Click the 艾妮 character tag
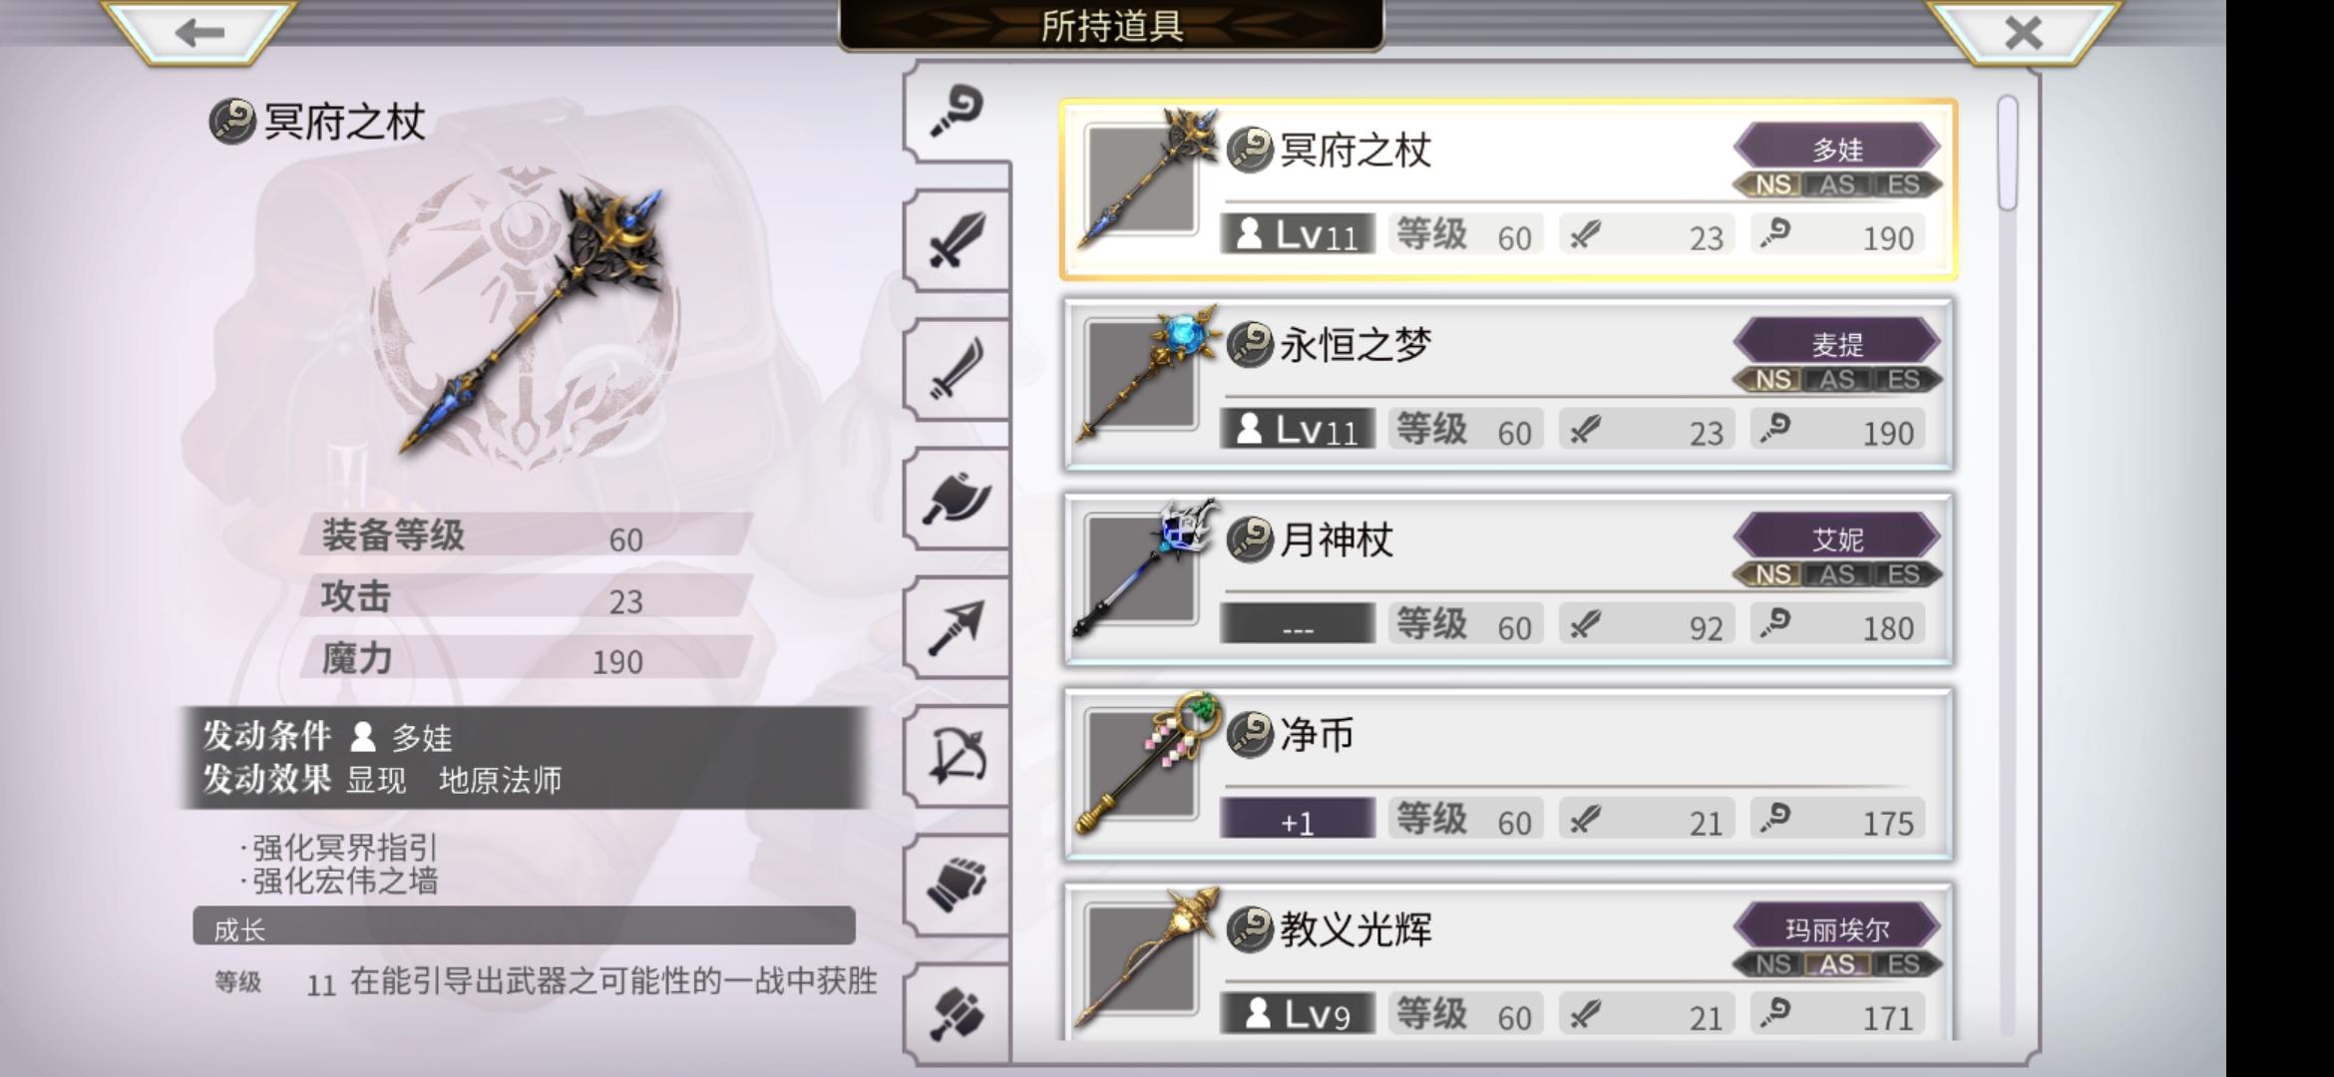 [1837, 539]
